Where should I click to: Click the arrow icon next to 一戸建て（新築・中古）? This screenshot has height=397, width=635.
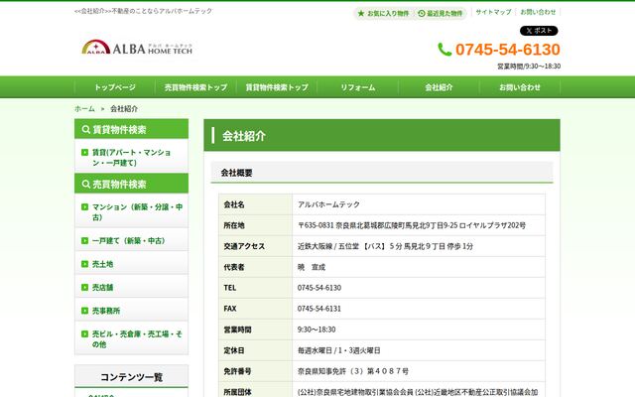[84, 240]
